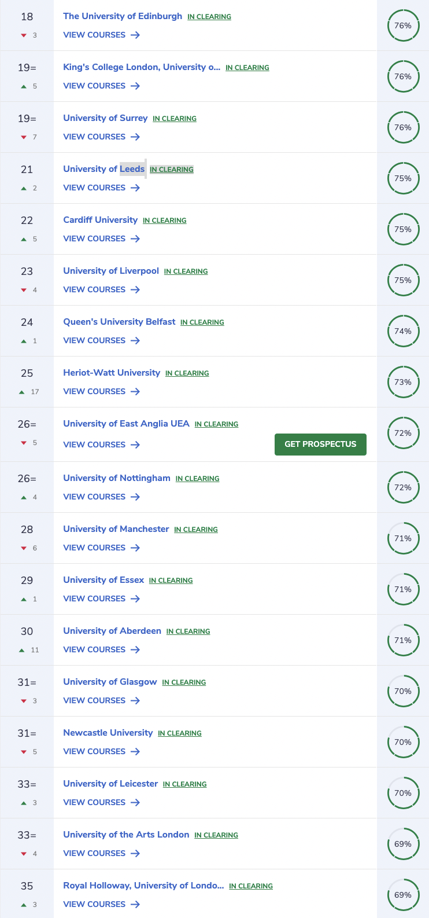Open University of Manchester link
429x918 pixels.
click(x=116, y=529)
